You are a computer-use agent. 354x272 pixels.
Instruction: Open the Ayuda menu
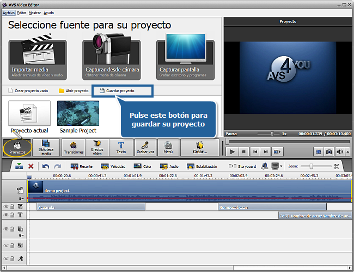48,13
